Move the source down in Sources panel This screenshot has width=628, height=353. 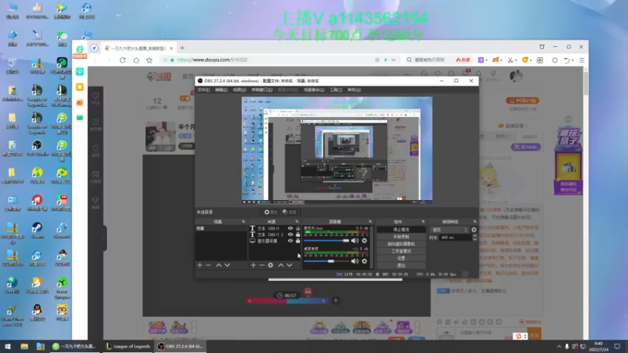tap(289, 265)
